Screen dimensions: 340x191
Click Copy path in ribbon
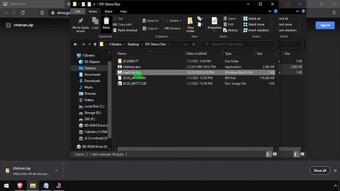123,24
